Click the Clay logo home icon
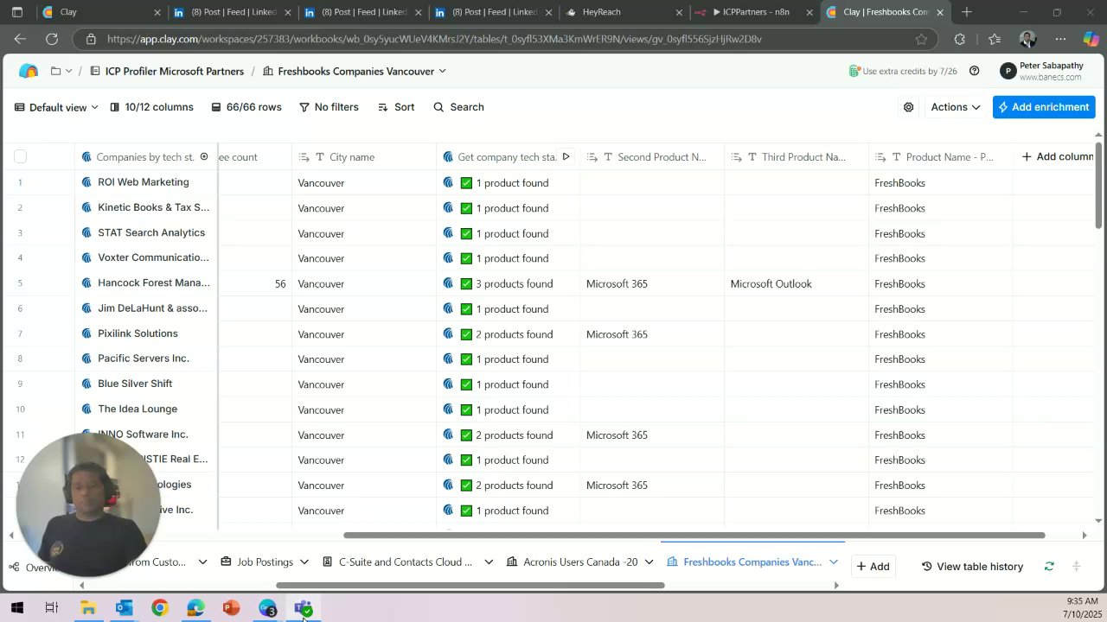Screen dimensions: 1107x622 29,71
